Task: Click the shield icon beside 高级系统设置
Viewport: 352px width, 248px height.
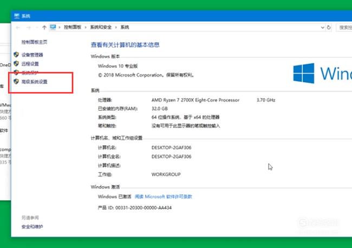Action: coord(16,81)
